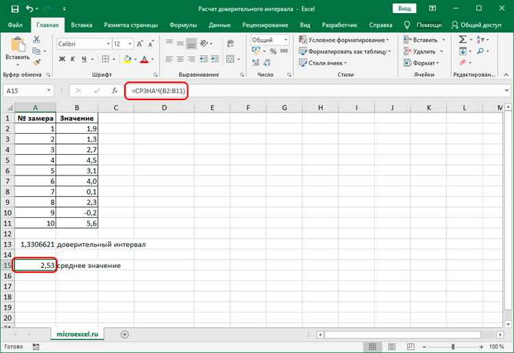Toggle top vertical alignment

(x=169, y=42)
